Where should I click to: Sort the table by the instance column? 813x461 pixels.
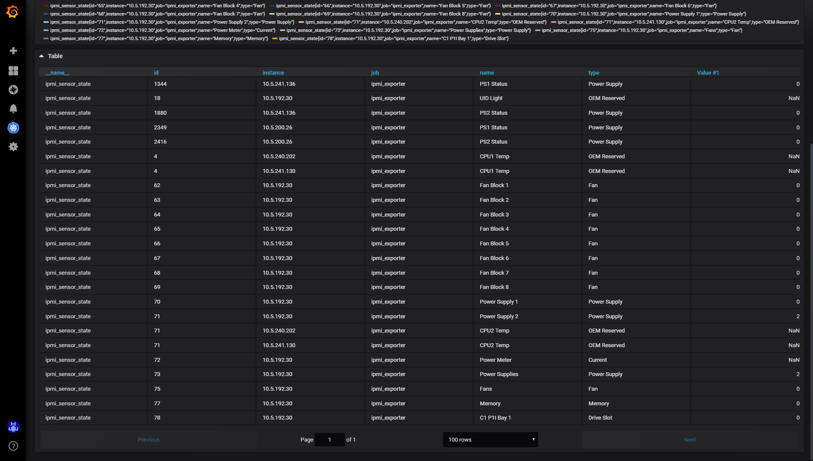click(273, 72)
